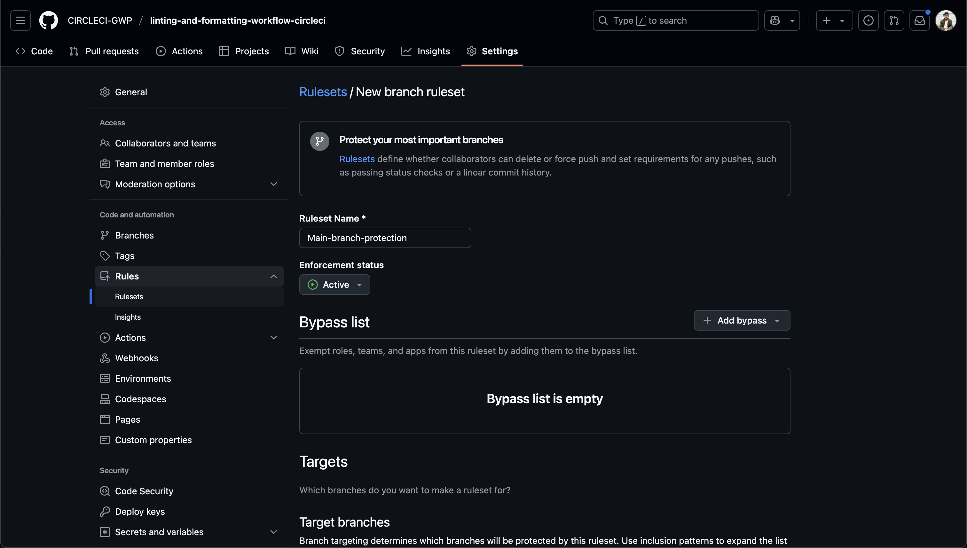Expand the Actions sidebar section
This screenshot has height=548, width=967.
point(274,338)
